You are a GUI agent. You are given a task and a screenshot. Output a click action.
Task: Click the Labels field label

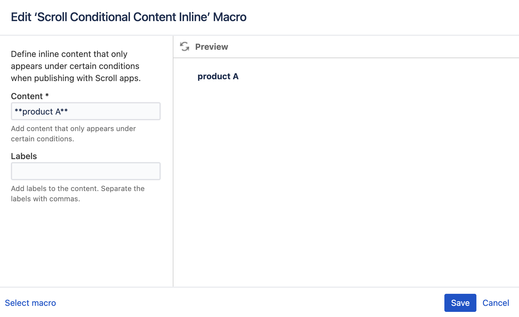24,156
